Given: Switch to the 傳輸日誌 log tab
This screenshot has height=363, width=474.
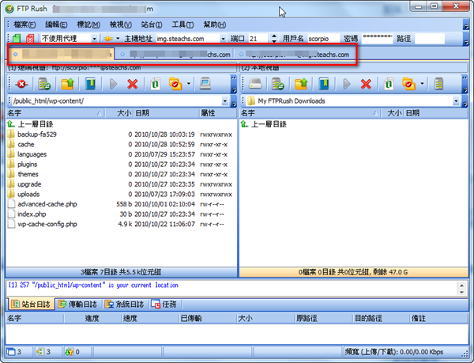Looking at the screenshot, I should tap(77, 304).
